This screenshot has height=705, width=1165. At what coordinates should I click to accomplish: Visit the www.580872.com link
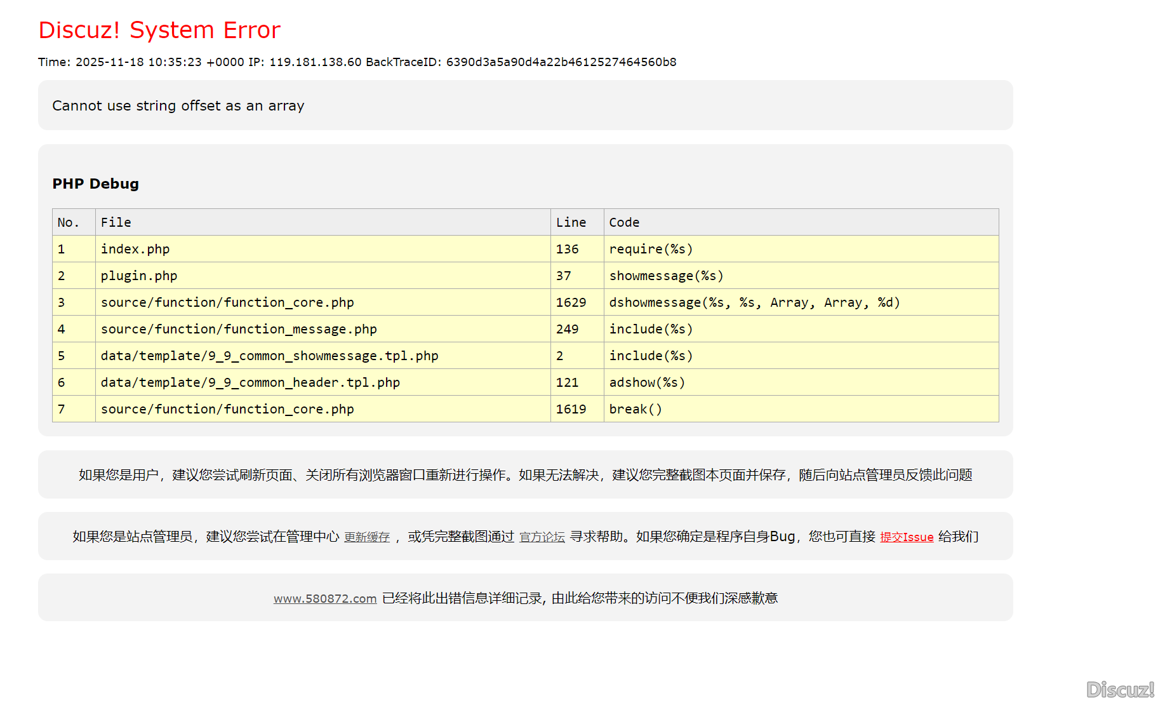[325, 598]
